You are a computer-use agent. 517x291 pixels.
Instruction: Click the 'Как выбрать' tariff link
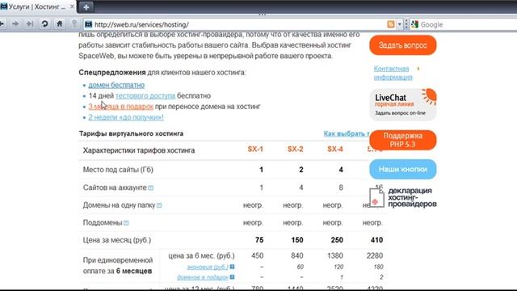coord(347,133)
